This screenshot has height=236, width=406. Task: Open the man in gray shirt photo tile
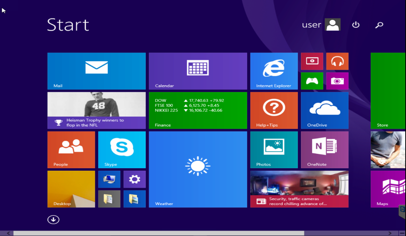pos(388,150)
